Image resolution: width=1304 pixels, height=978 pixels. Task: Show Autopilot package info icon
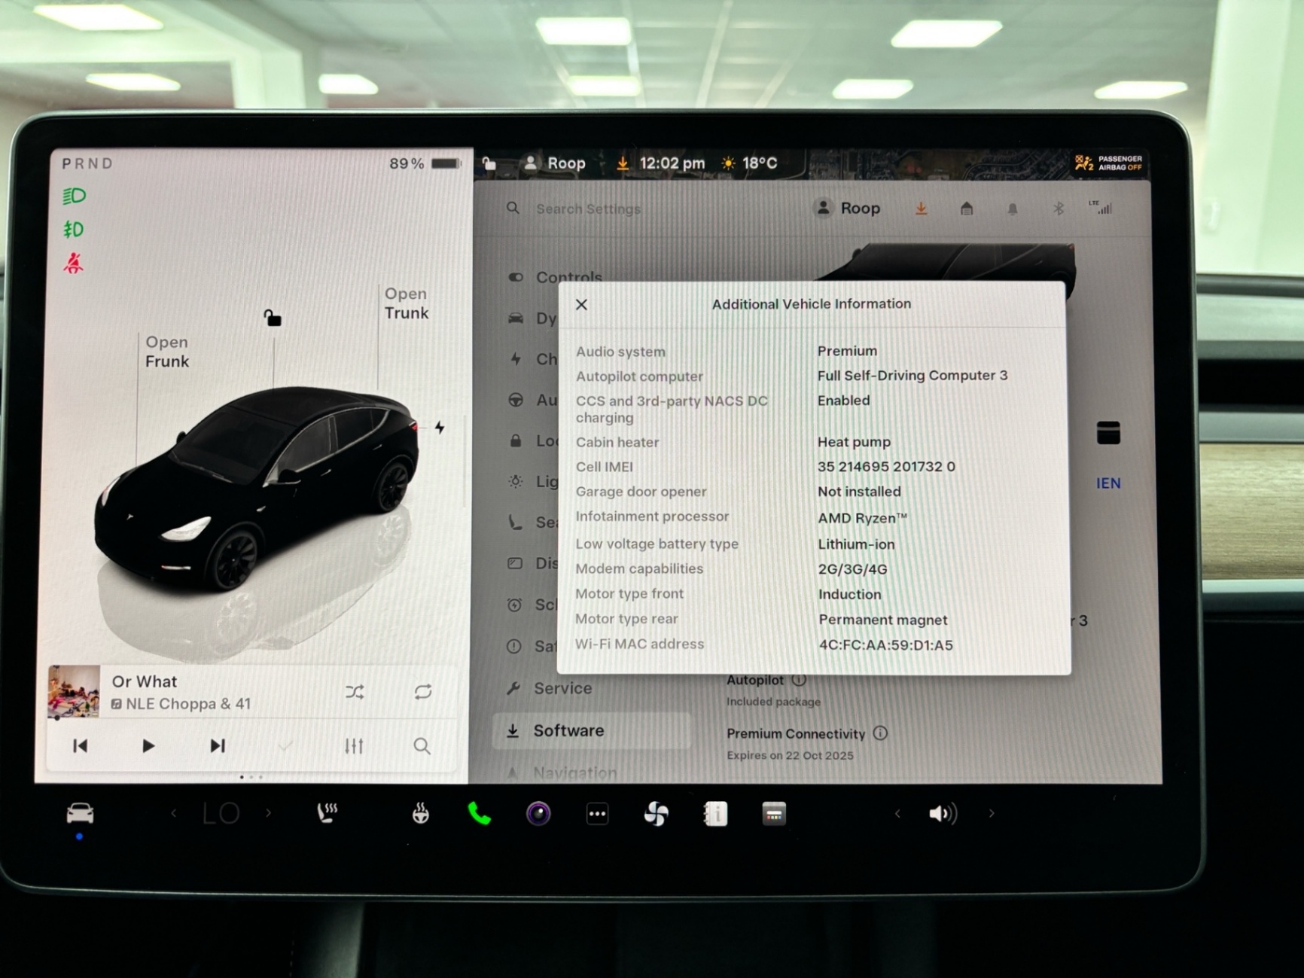point(799,679)
